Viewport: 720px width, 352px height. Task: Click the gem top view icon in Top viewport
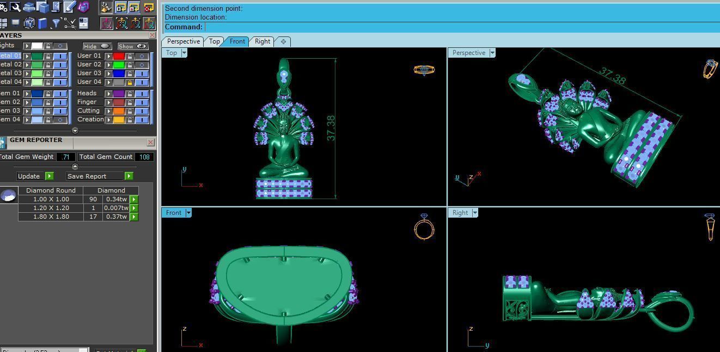424,70
